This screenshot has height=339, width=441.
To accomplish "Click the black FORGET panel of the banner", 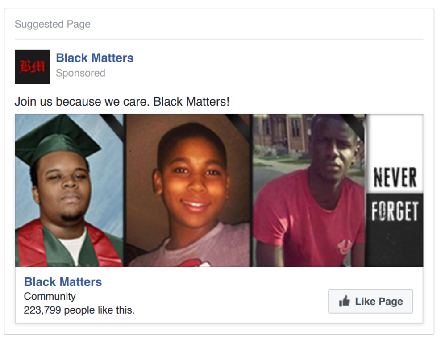I will click(x=394, y=230).
